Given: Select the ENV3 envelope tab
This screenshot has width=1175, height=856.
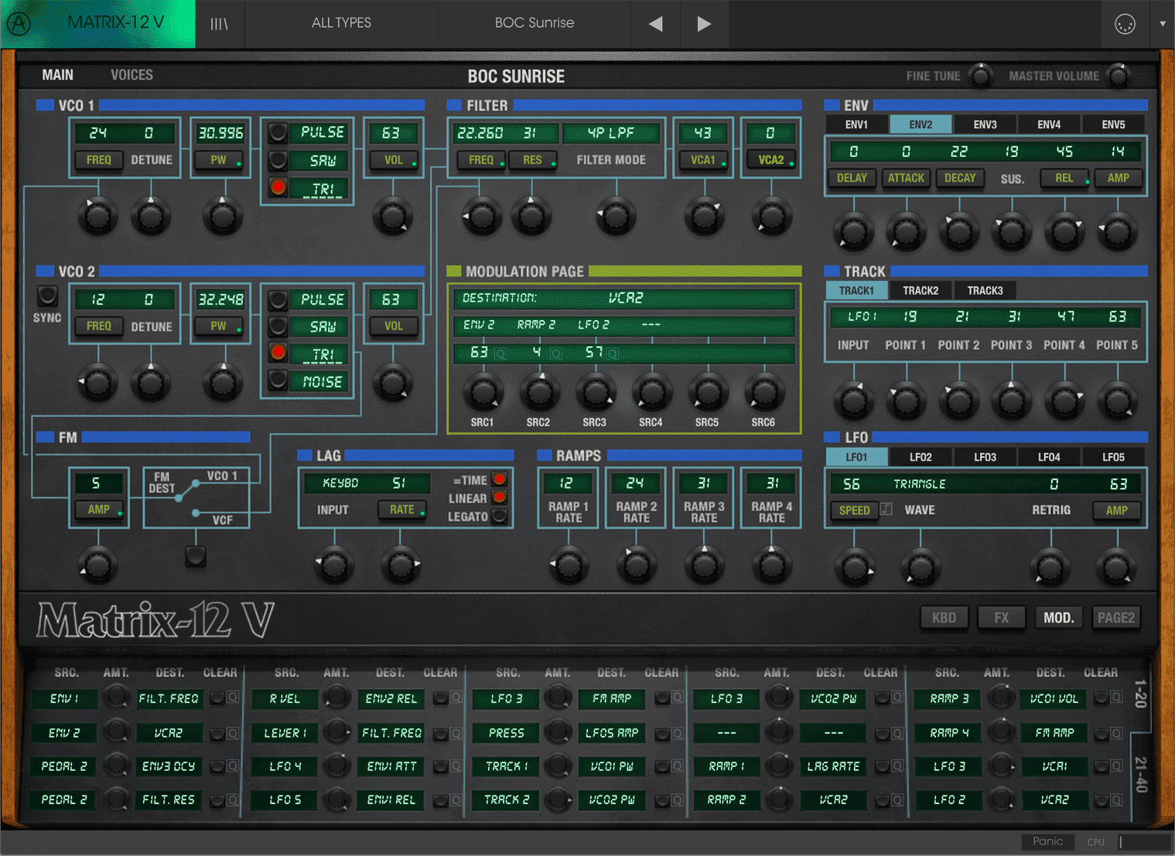Looking at the screenshot, I should pos(985,124).
